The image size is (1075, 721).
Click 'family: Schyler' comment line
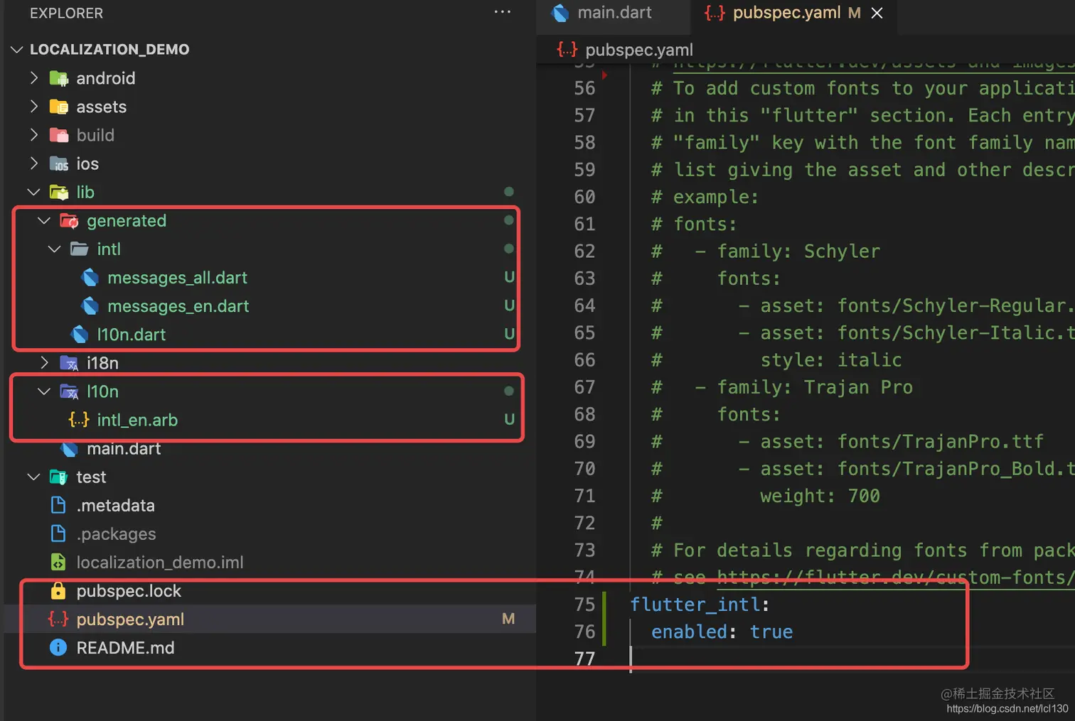pos(798,251)
